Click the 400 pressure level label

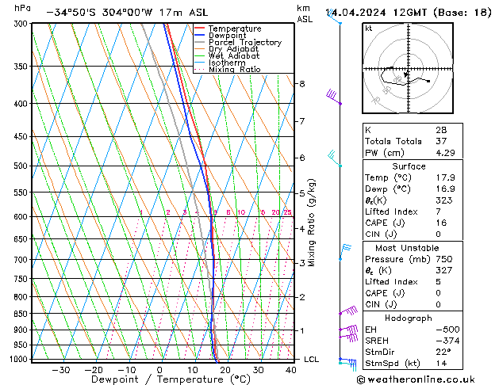(x=22, y=104)
